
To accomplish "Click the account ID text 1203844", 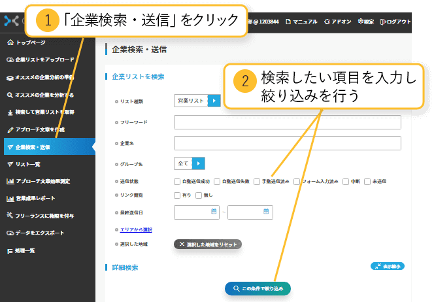I will [269, 22].
